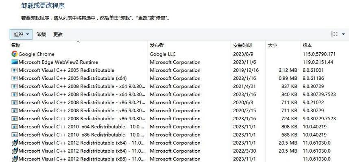Click the size value 724 KB

[289, 119]
